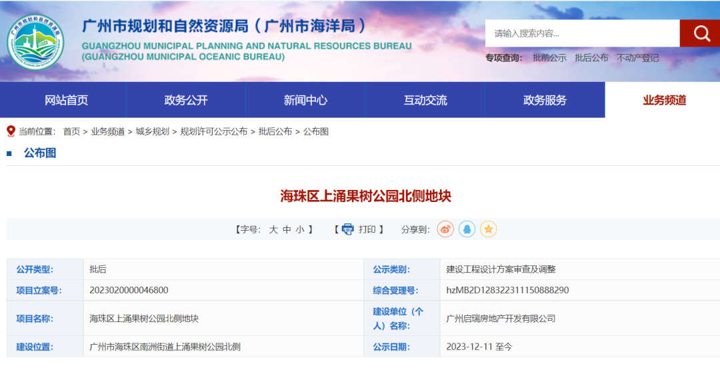
Task: Focus the search input field
Action: coord(582,33)
